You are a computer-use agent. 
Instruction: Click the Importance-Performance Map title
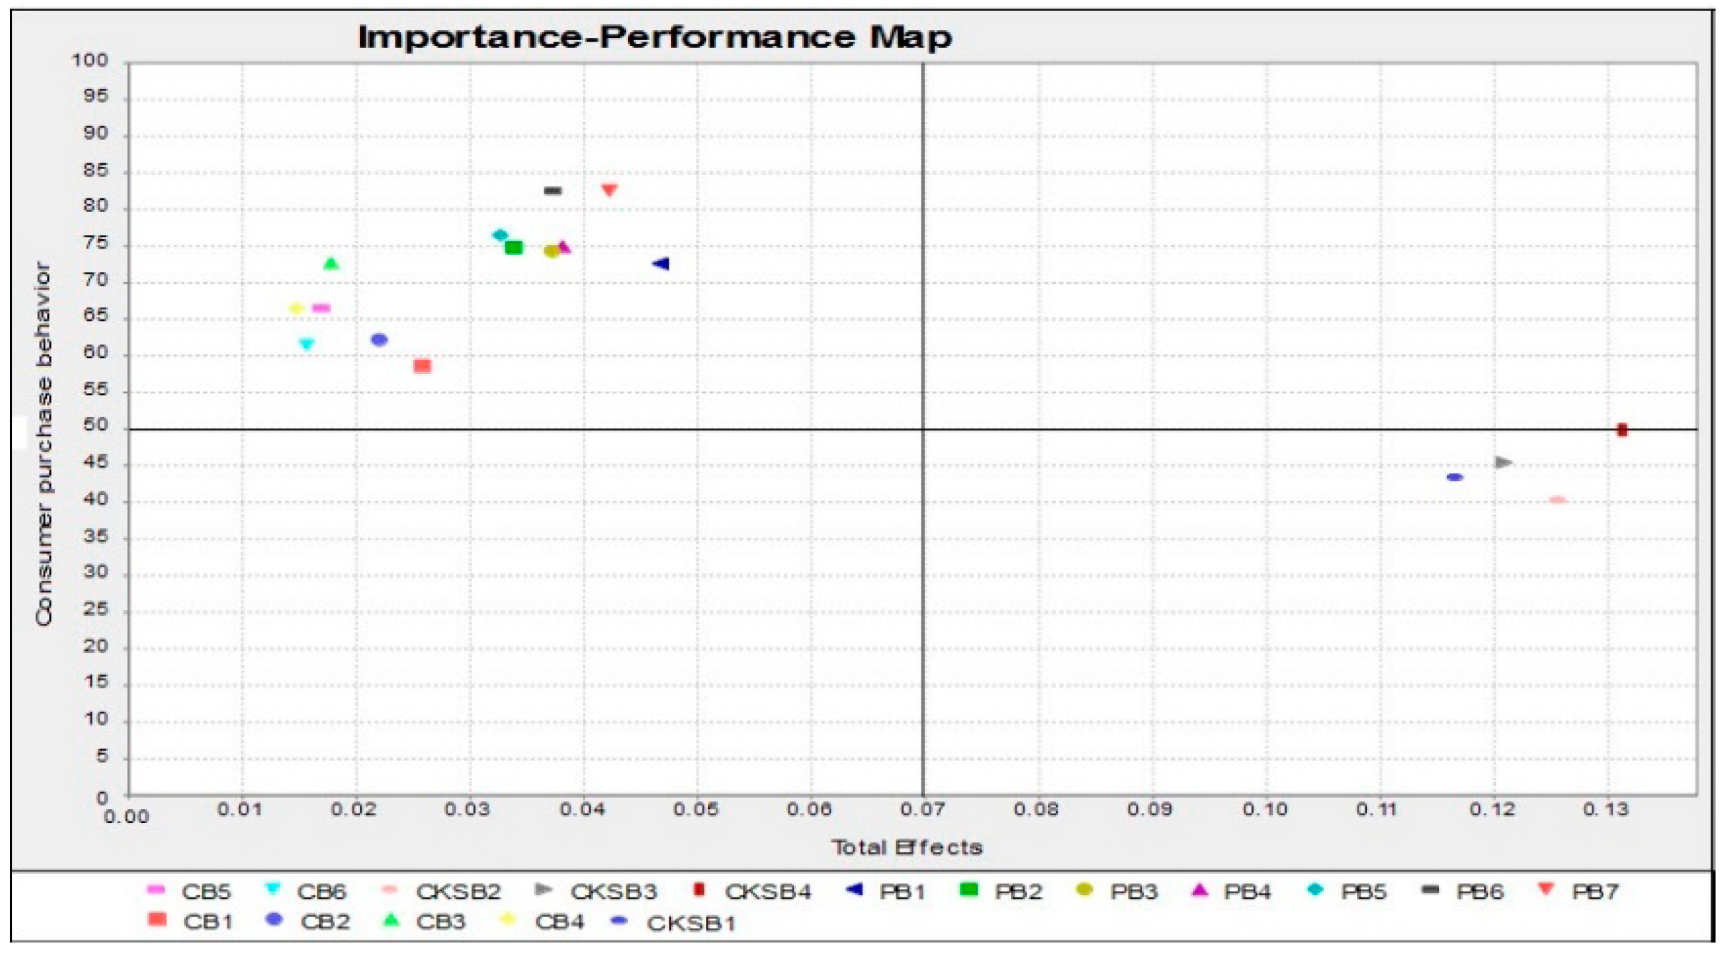pos(654,37)
